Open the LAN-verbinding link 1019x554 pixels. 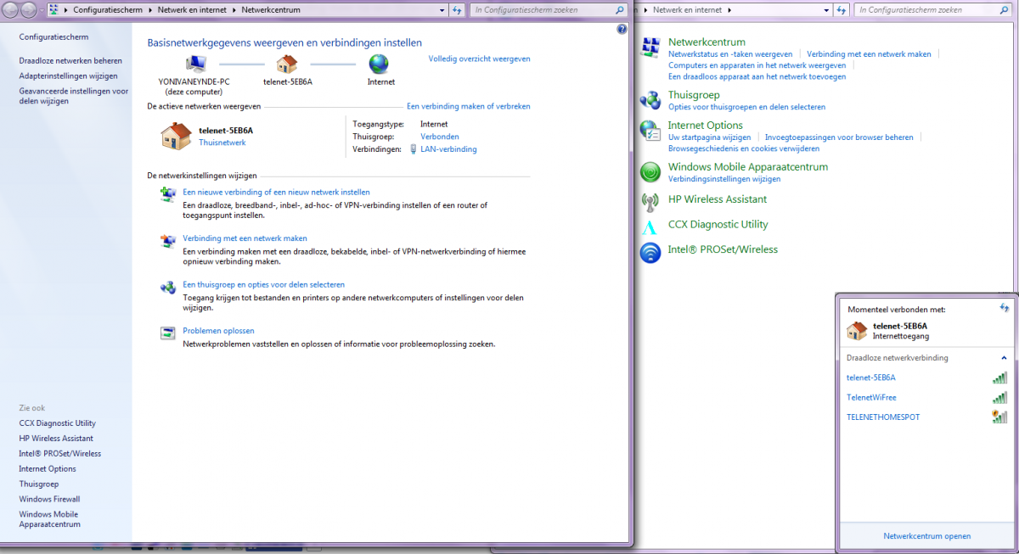pos(448,149)
